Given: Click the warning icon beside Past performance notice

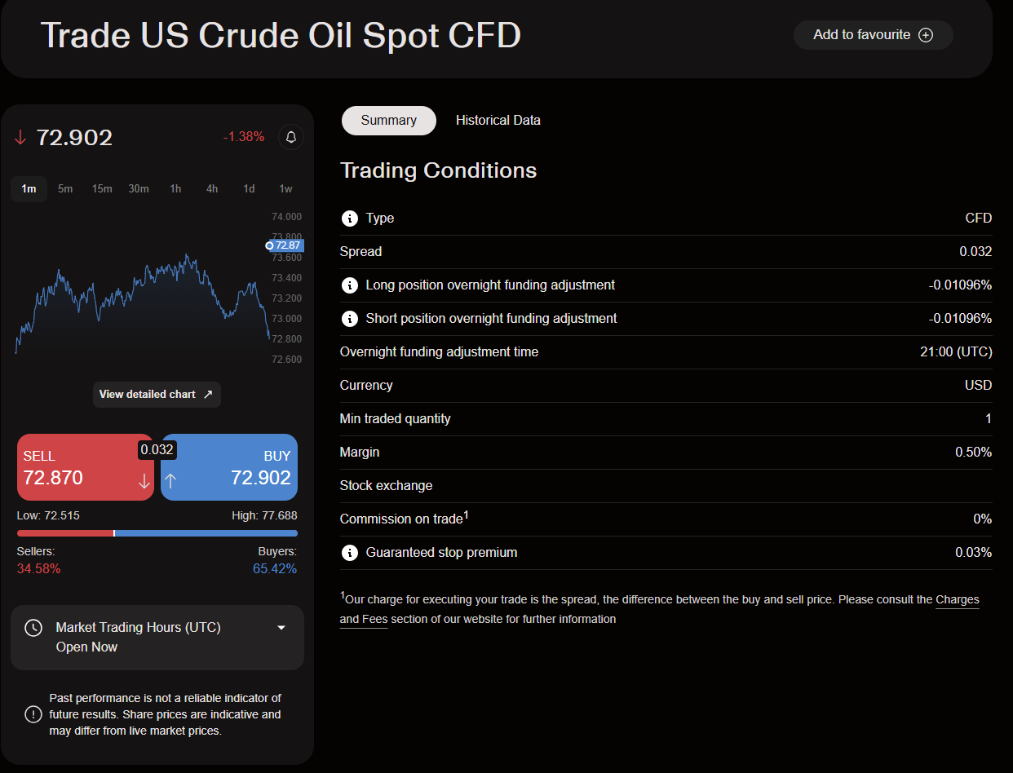Looking at the screenshot, I should (x=33, y=715).
